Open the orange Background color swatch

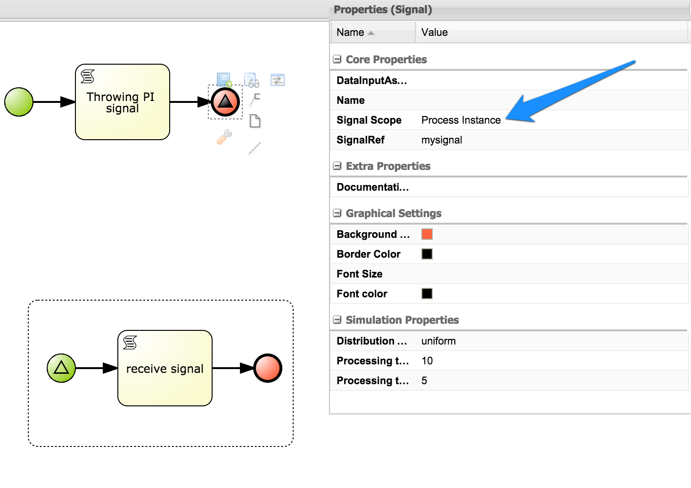click(x=427, y=234)
